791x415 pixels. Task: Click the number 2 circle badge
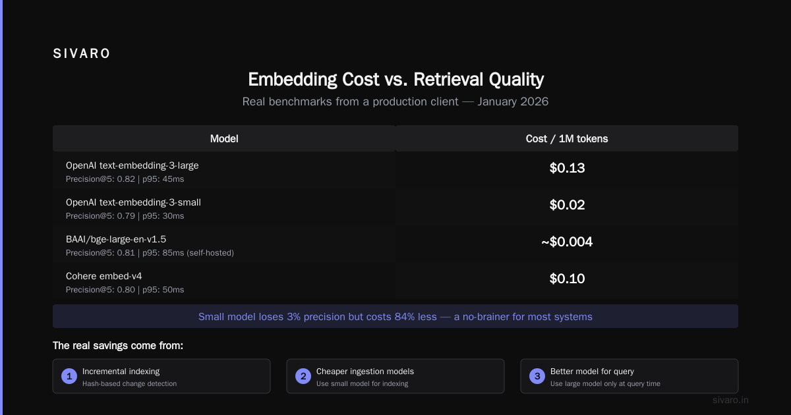point(303,376)
